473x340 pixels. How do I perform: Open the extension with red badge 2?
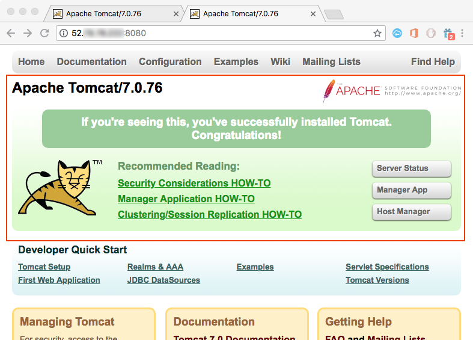(x=449, y=34)
